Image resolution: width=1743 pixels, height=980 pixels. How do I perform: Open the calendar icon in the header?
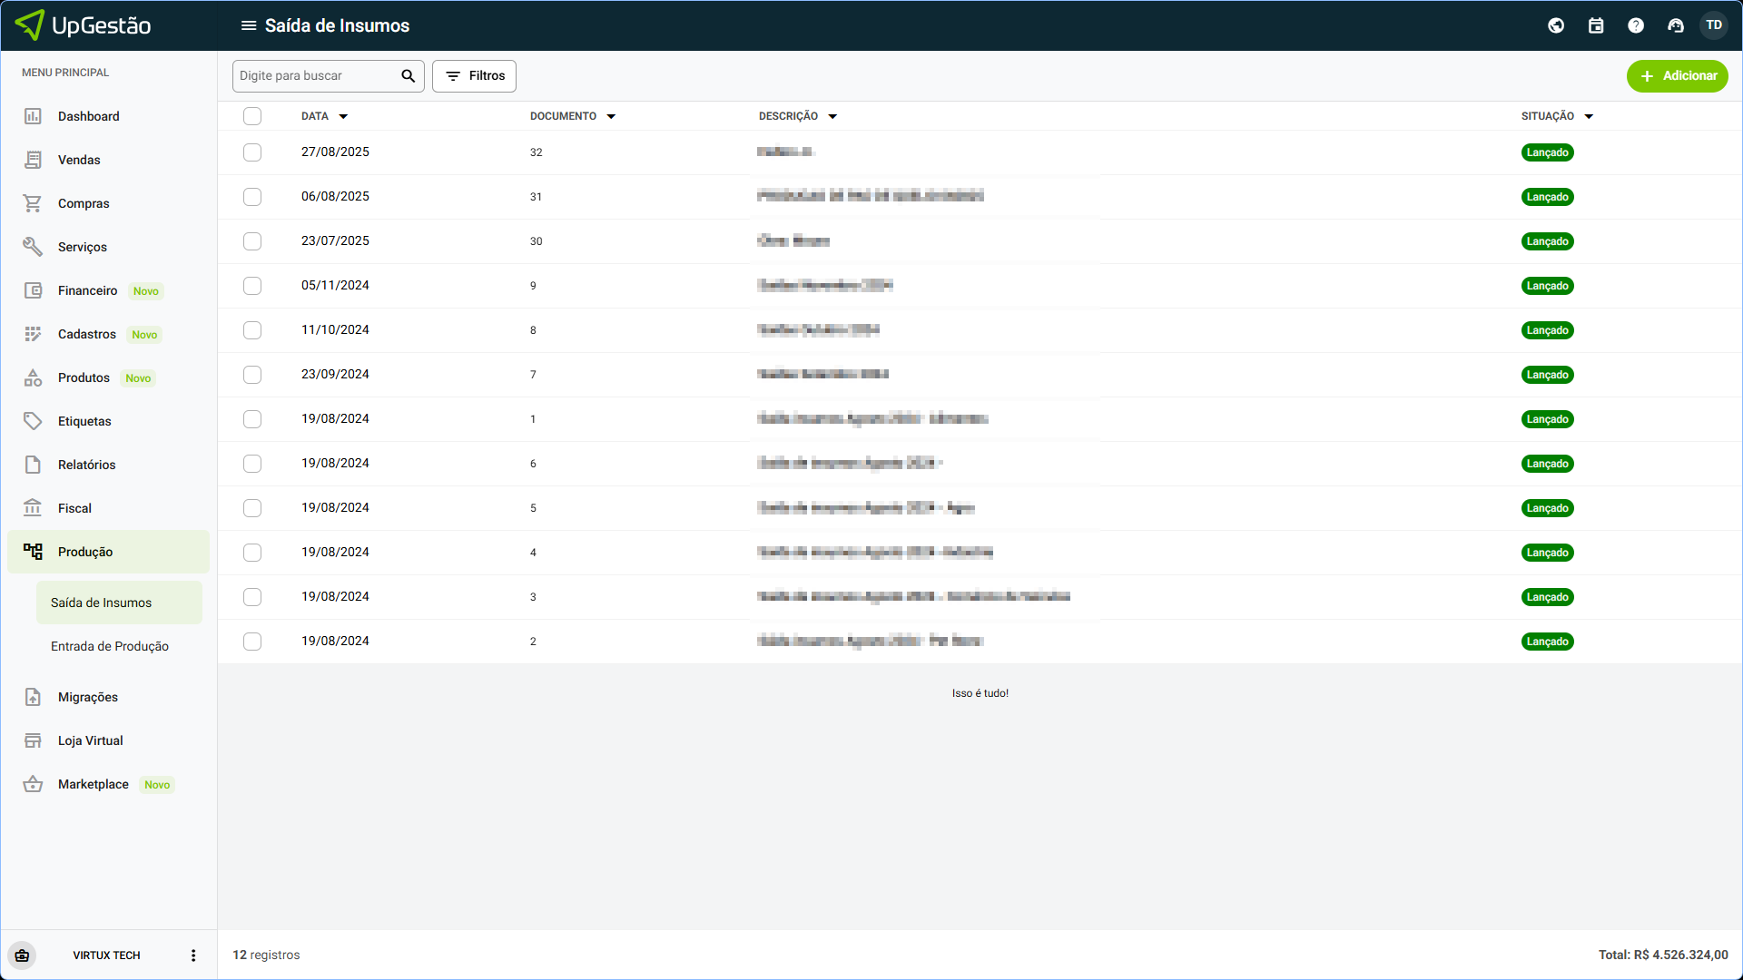pos(1596,25)
